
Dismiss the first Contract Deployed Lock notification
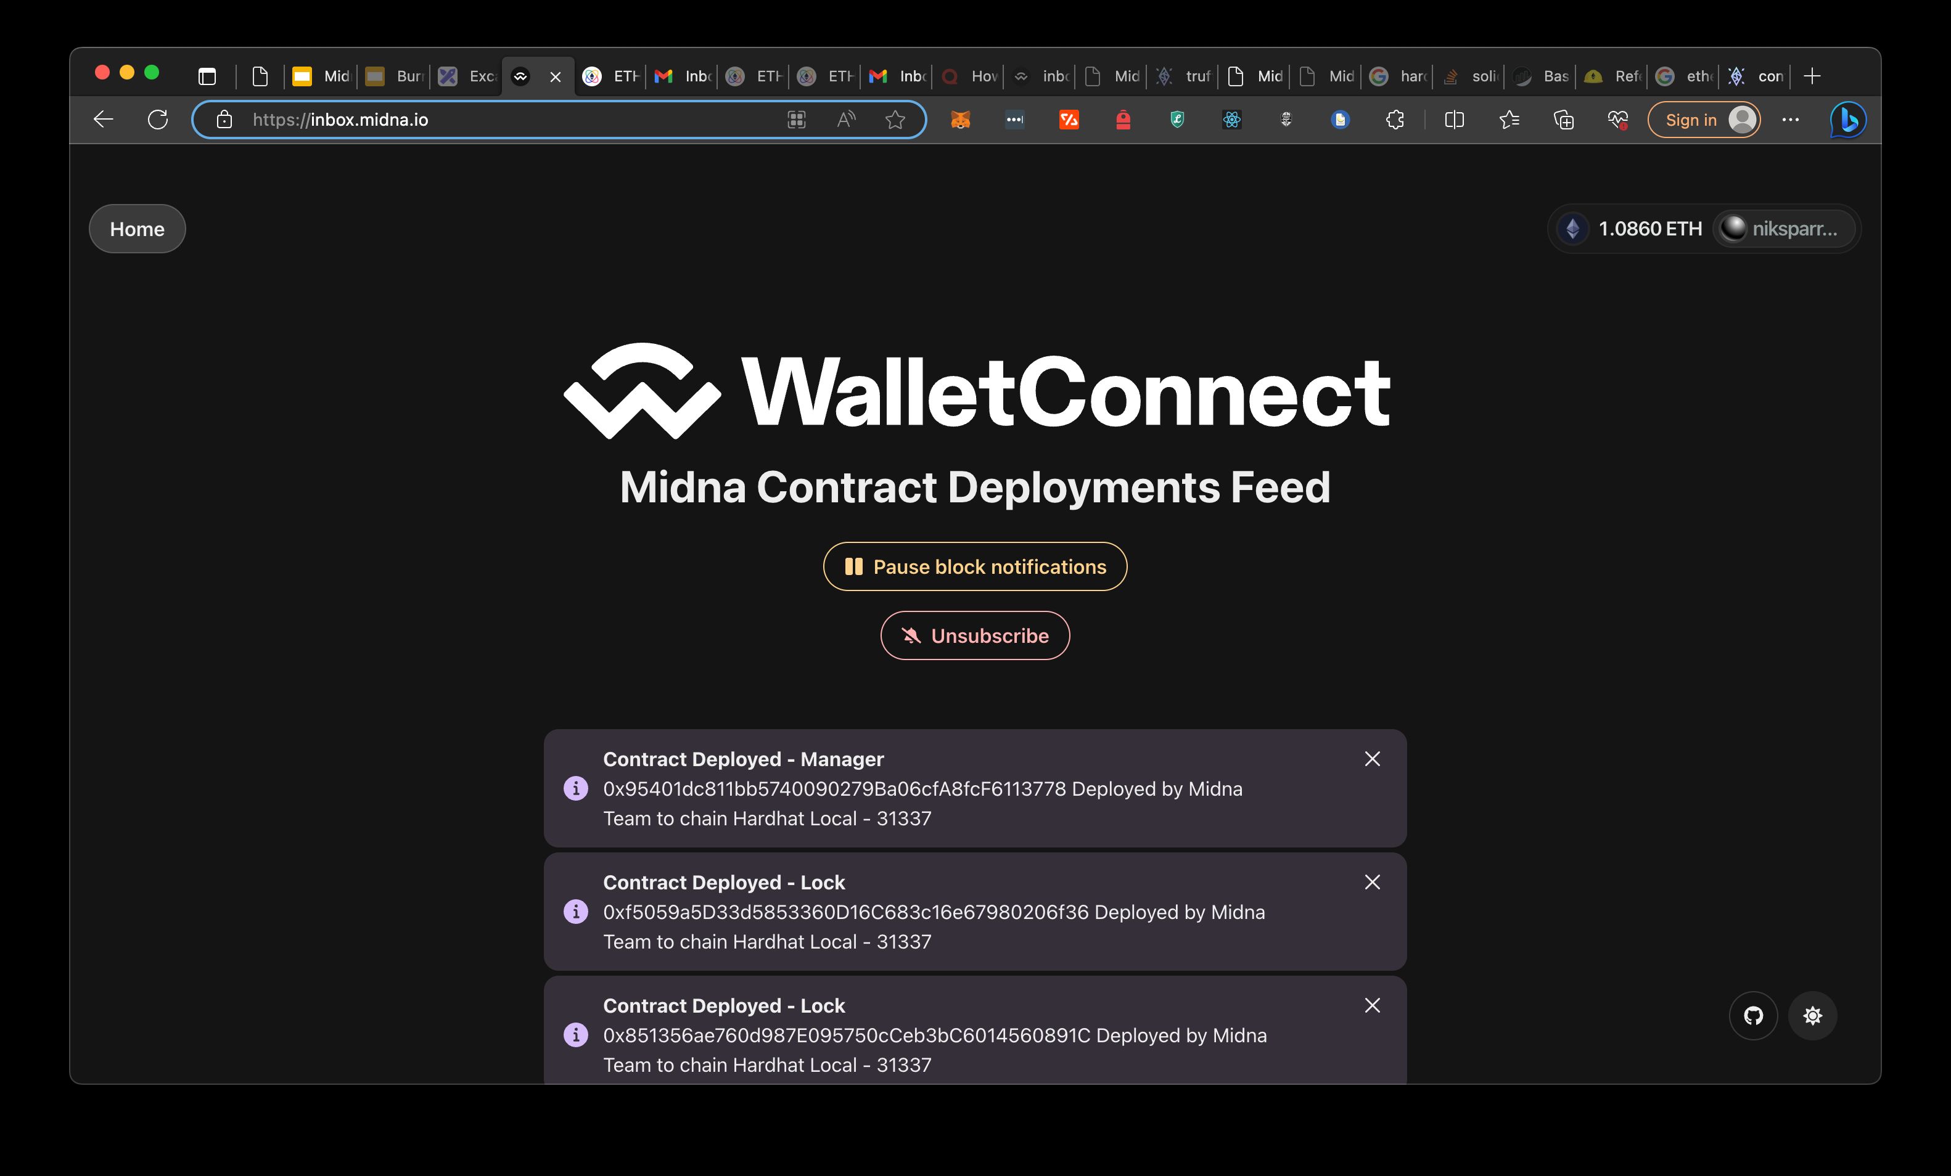pos(1371,882)
